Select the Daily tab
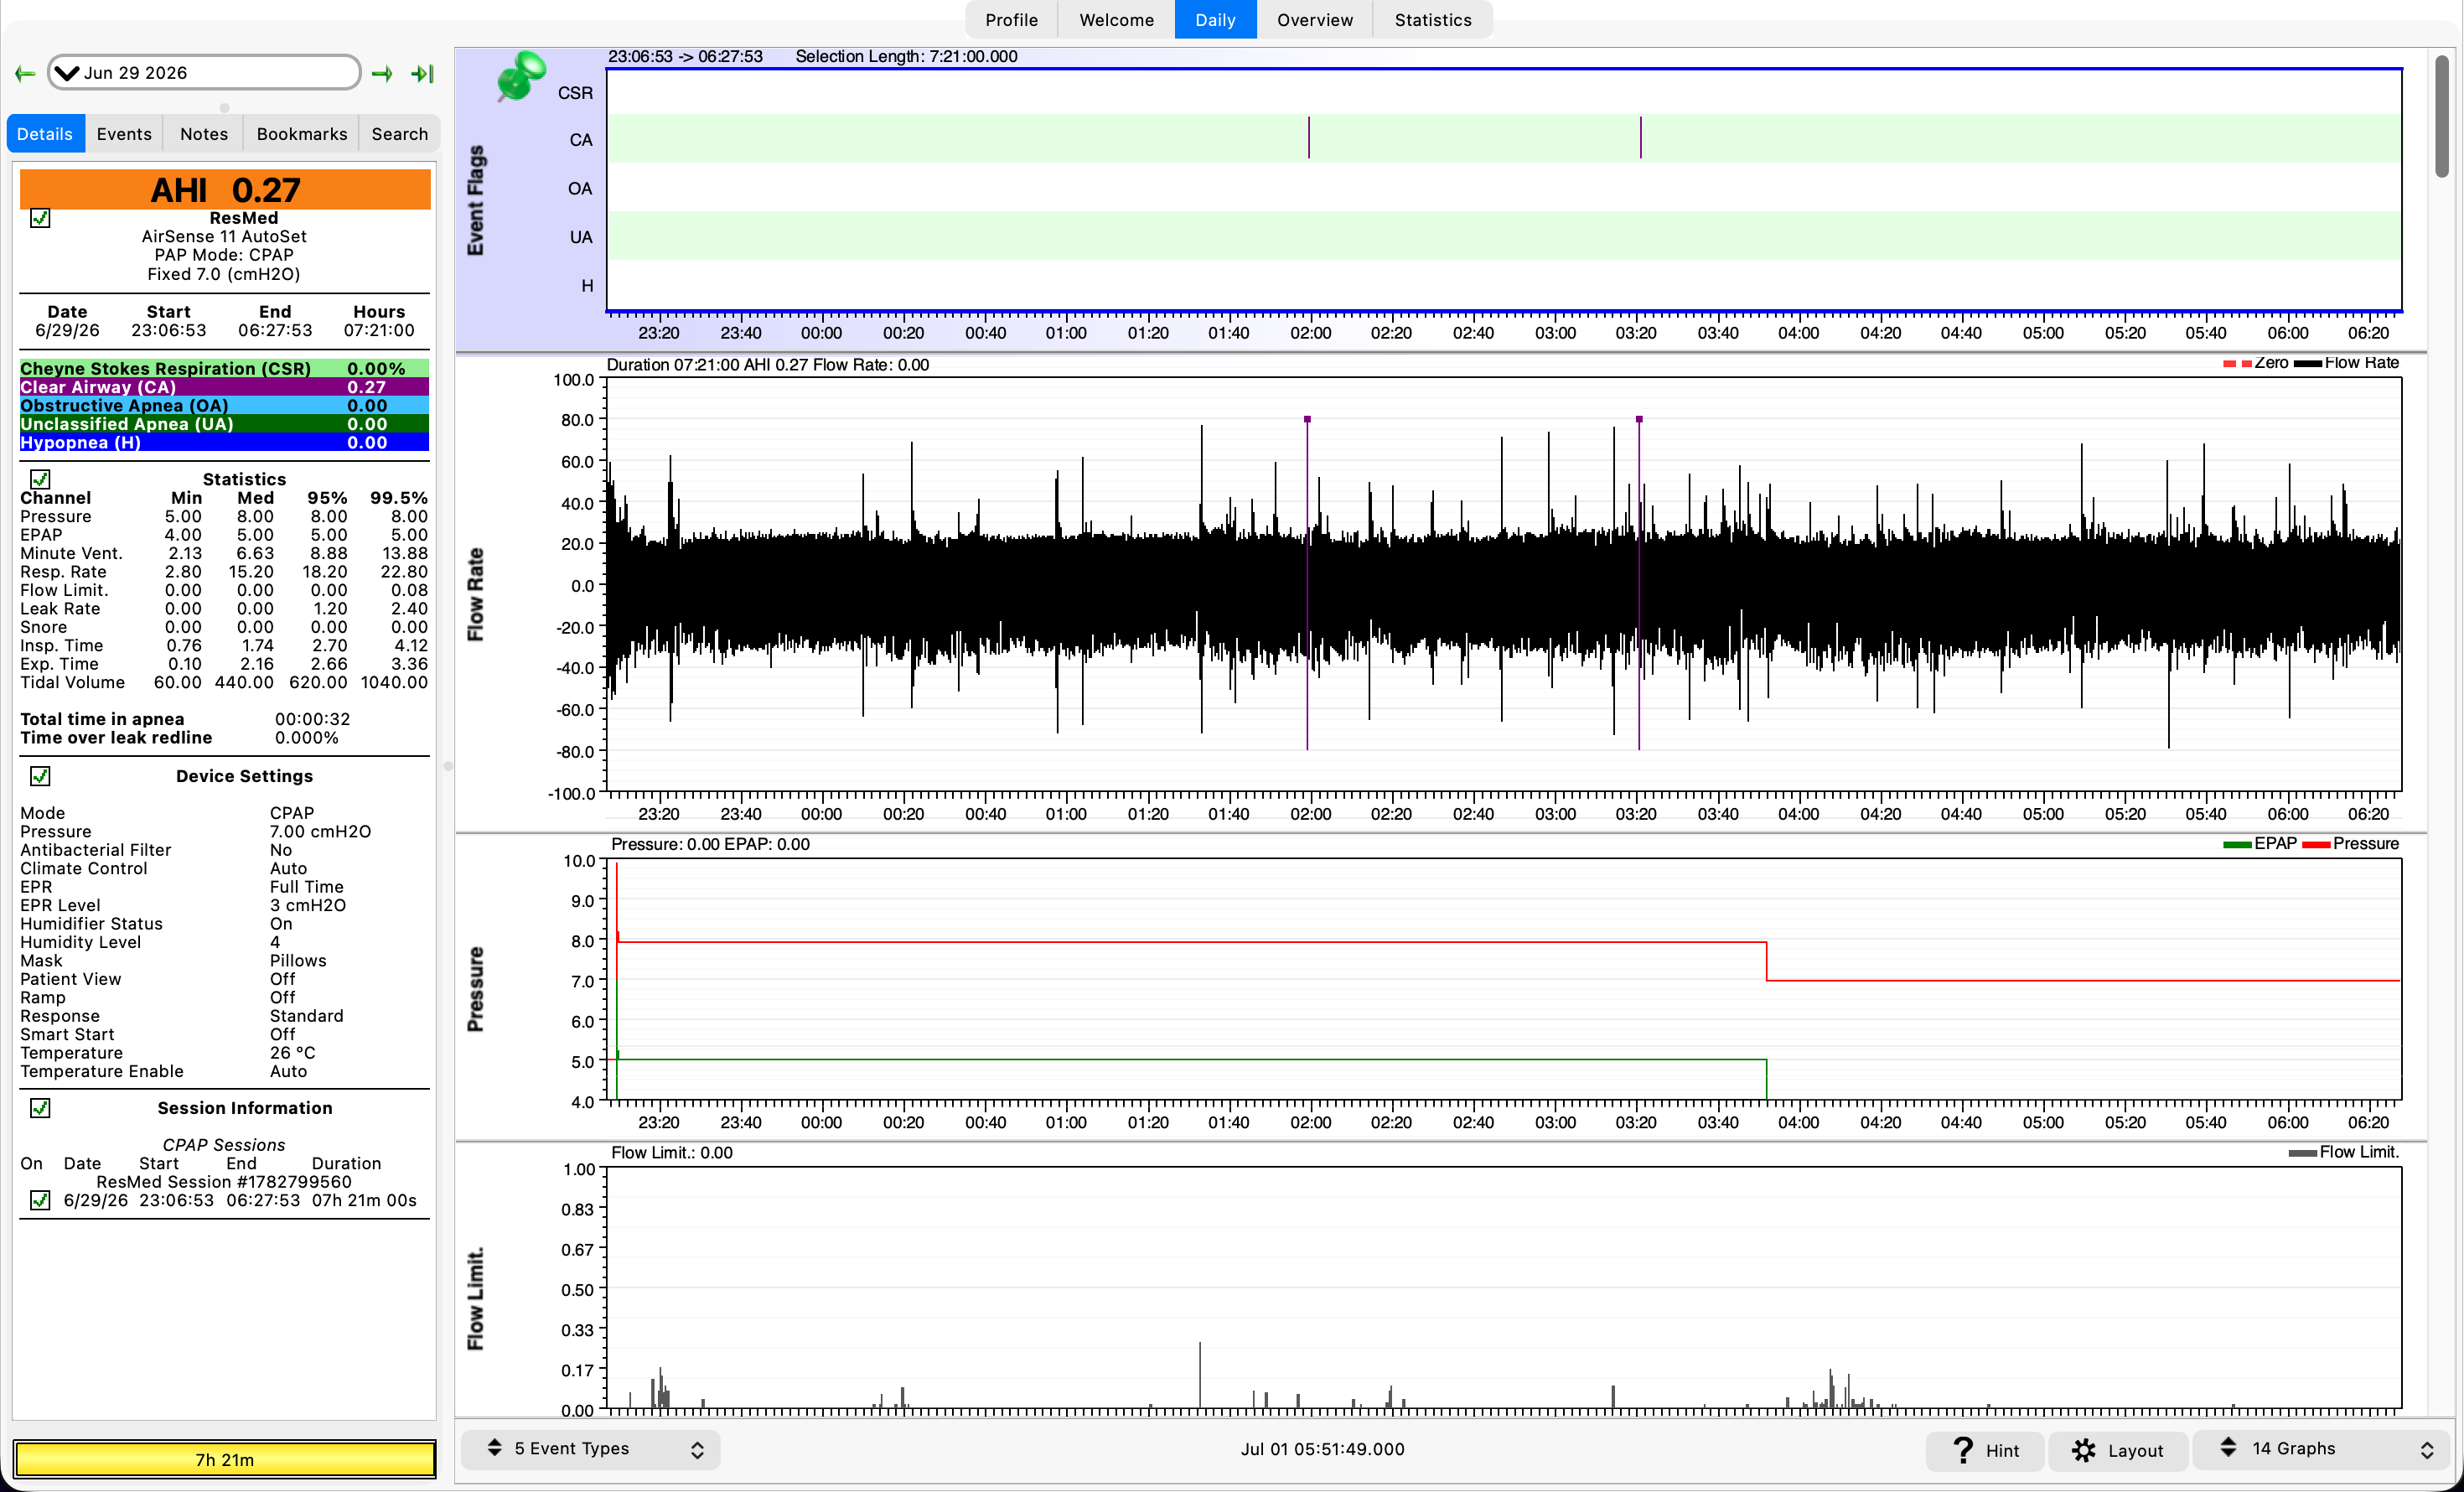This screenshot has height=1492, width=2464. [x=1215, y=20]
